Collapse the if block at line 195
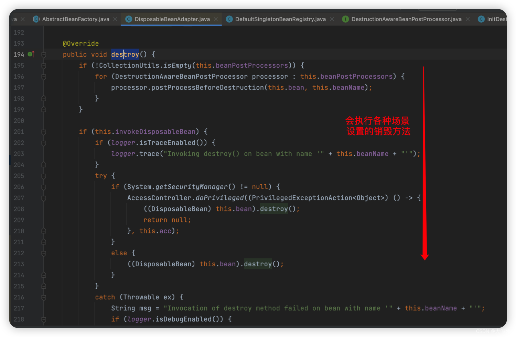The height and width of the screenshot is (337, 516). tap(44, 66)
